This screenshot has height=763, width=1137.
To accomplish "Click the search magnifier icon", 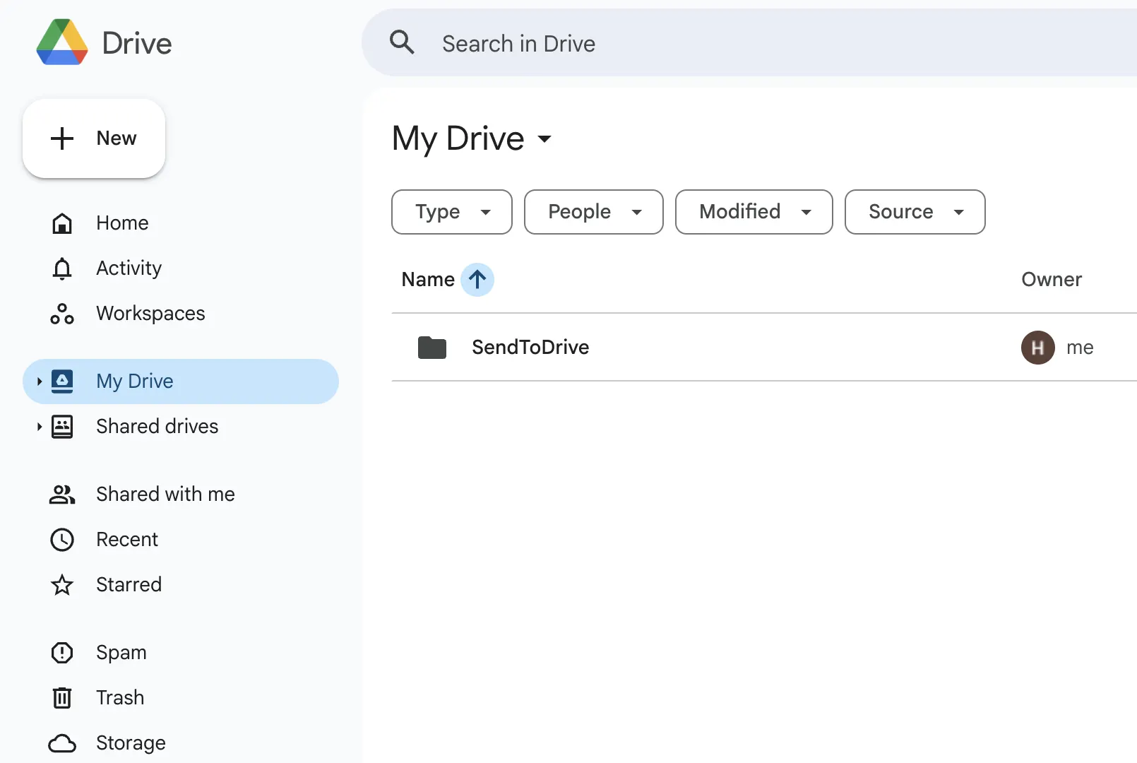I will 402,42.
